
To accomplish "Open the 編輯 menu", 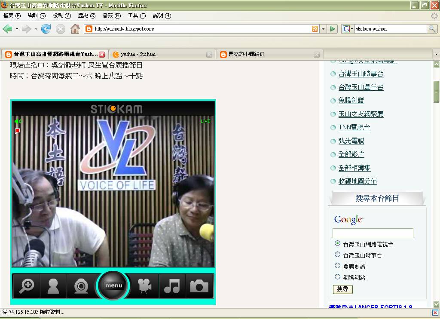I will pos(37,15).
